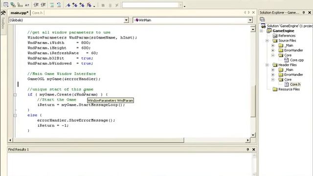313x176 pixels.
Task: Click the Decrease Indent toolbar icon
Action: [x=36, y=5]
